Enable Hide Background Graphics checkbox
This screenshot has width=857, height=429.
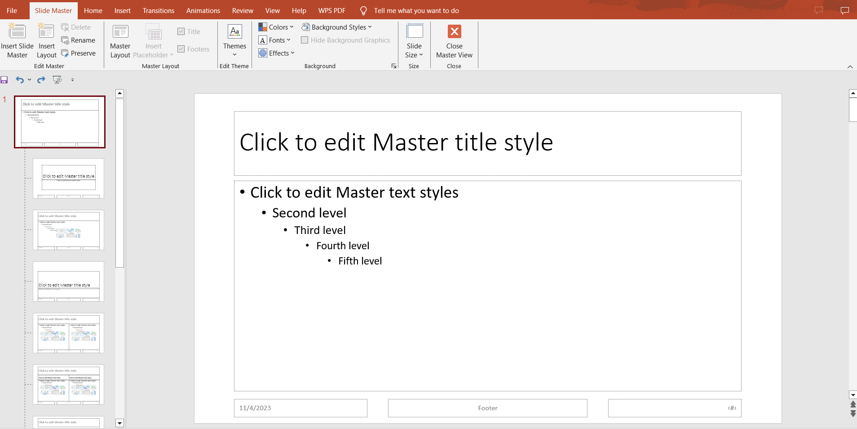305,40
